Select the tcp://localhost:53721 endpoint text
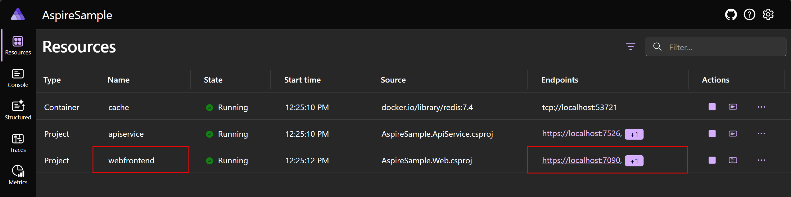Viewport: 791px width, 197px height. point(580,107)
